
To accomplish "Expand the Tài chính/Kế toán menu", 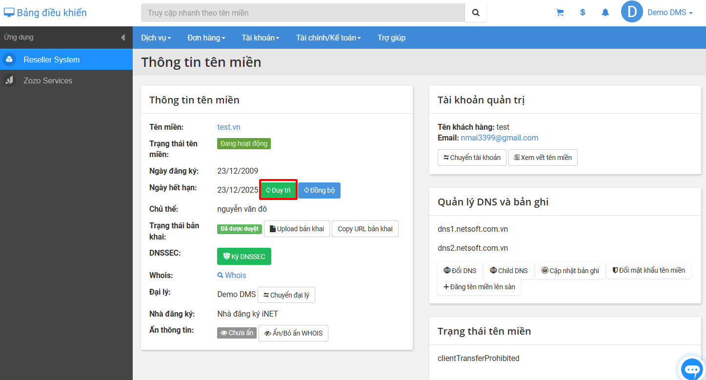I will 328,38.
